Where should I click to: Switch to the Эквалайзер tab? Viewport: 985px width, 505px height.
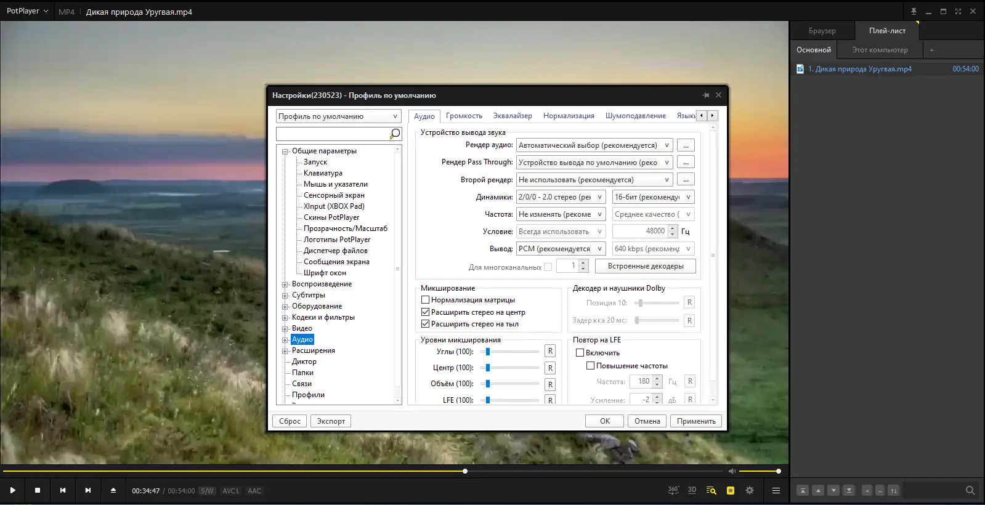click(x=512, y=116)
